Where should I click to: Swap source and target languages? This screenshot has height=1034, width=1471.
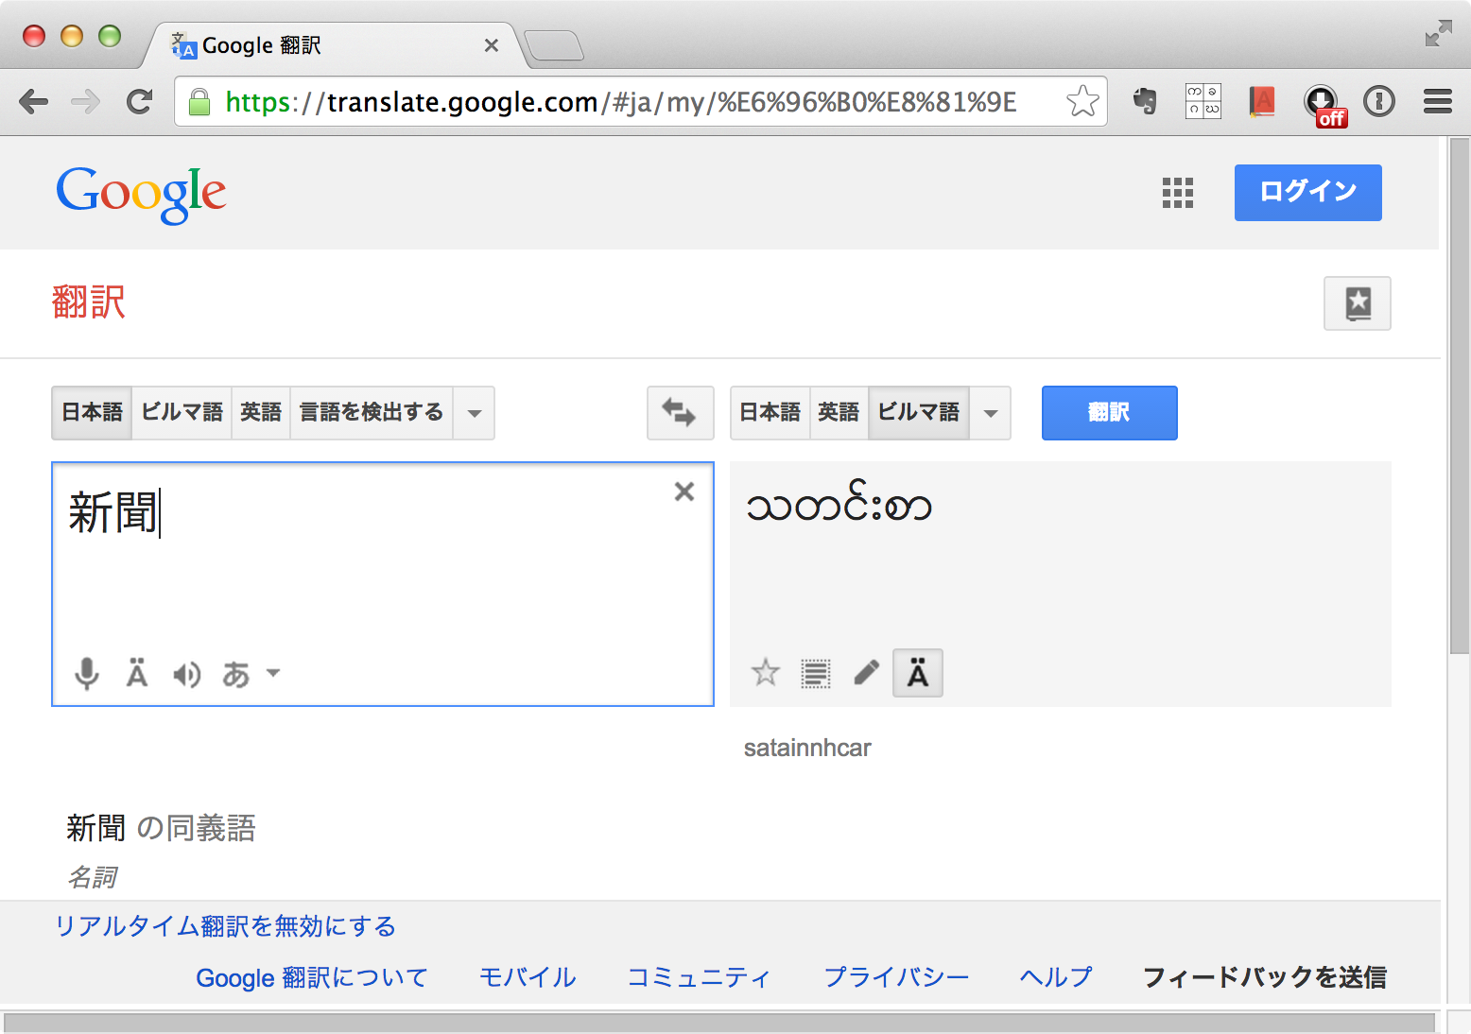point(680,413)
